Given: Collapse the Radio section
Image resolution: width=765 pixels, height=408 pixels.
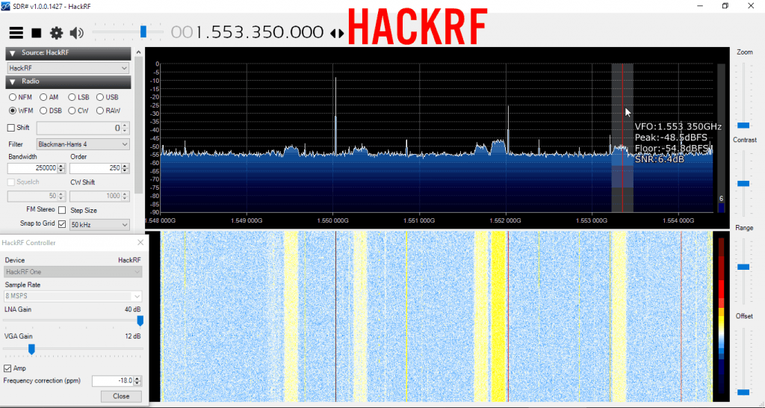Looking at the screenshot, I should click(x=13, y=81).
